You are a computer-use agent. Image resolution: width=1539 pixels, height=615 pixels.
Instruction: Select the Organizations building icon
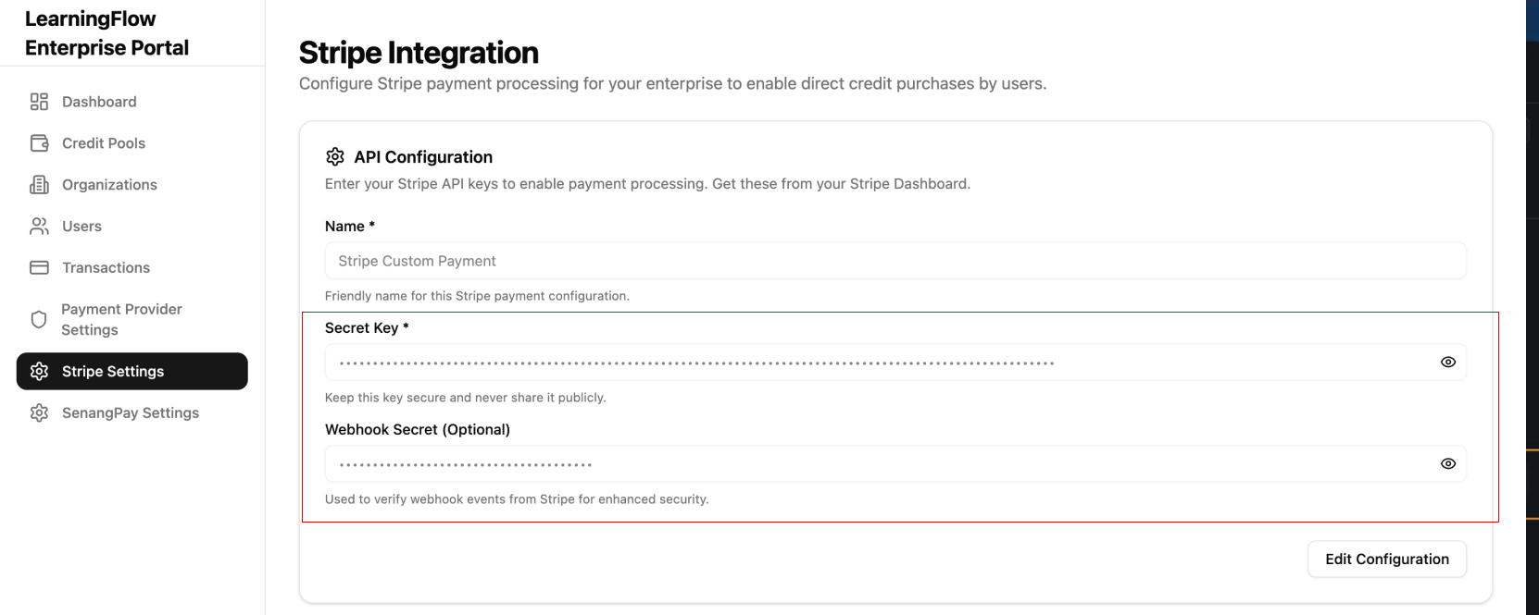38,184
